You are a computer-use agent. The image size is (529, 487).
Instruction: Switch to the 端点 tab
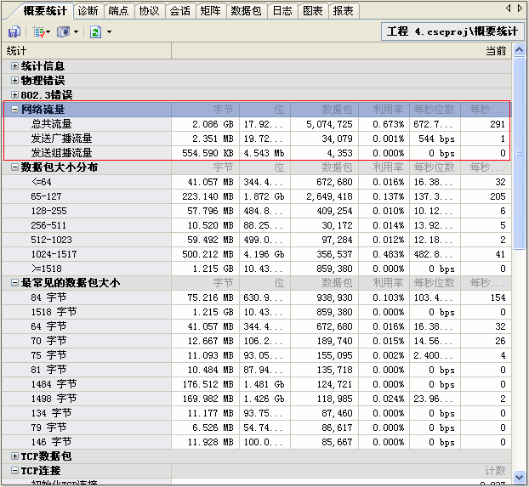(x=118, y=11)
